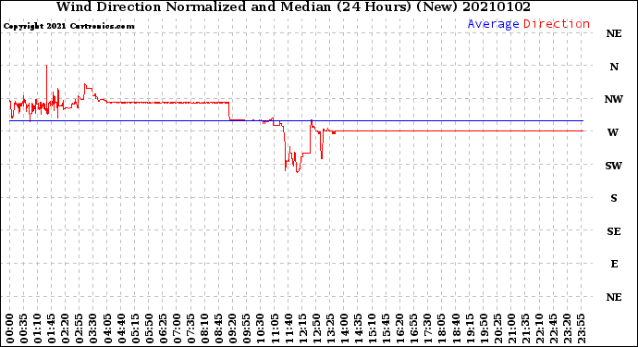Click the 09:20 time label
Image resolution: width=638 pixels, height=347 pixels.
[x=233, y=328]
